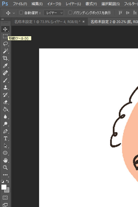Select the Eraser tool
The image size is (138, 207).
5,102
